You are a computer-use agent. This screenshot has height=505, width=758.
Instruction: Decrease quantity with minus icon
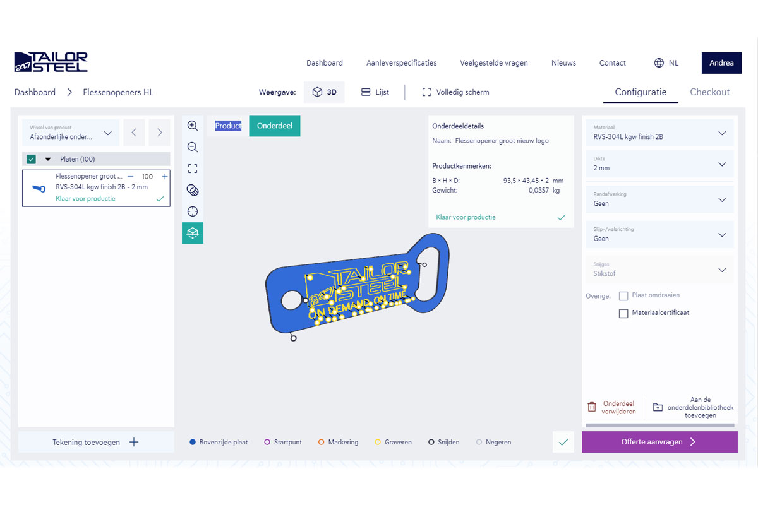pyautogui.click(x=130, y=177)
